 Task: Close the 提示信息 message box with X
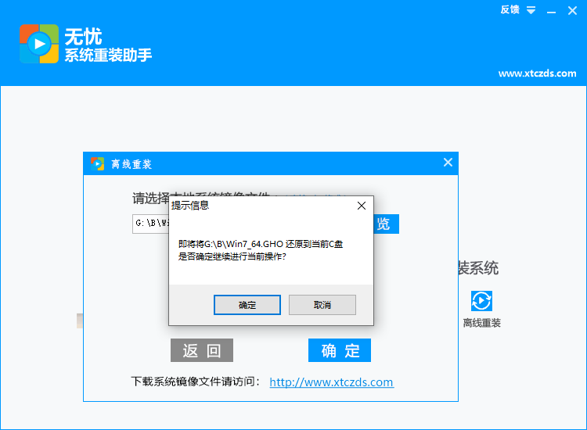[x=361, y=206]
